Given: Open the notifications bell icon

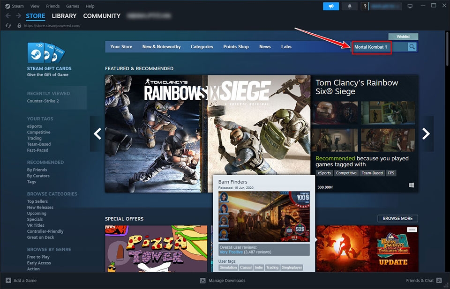Looking at the screenshot, I should coord(350,6).
